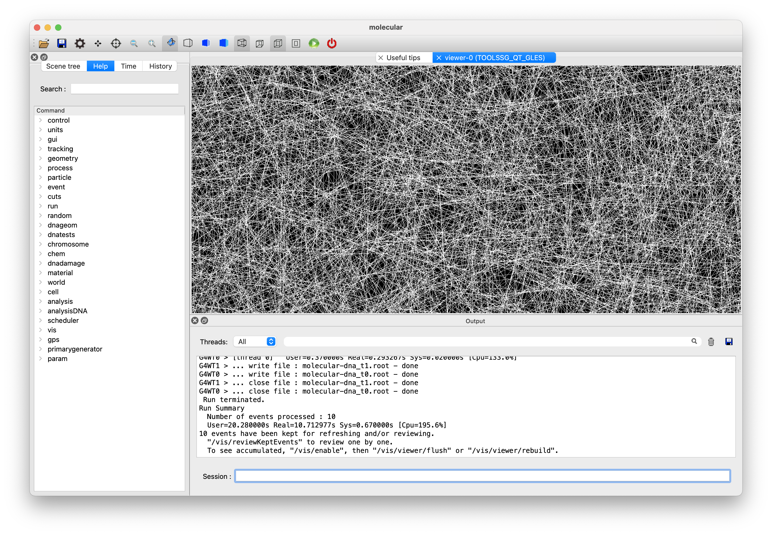
Task: Open the Threads All dropdown
Action: pos(255,342)
